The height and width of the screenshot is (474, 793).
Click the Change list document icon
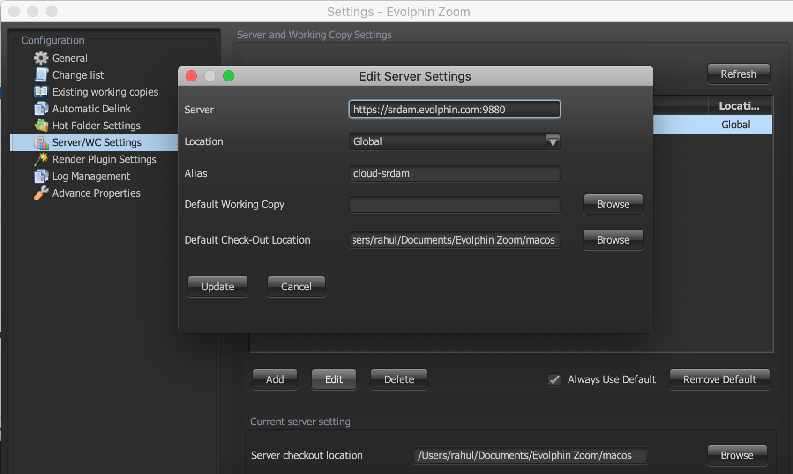[x=41, y=75]
